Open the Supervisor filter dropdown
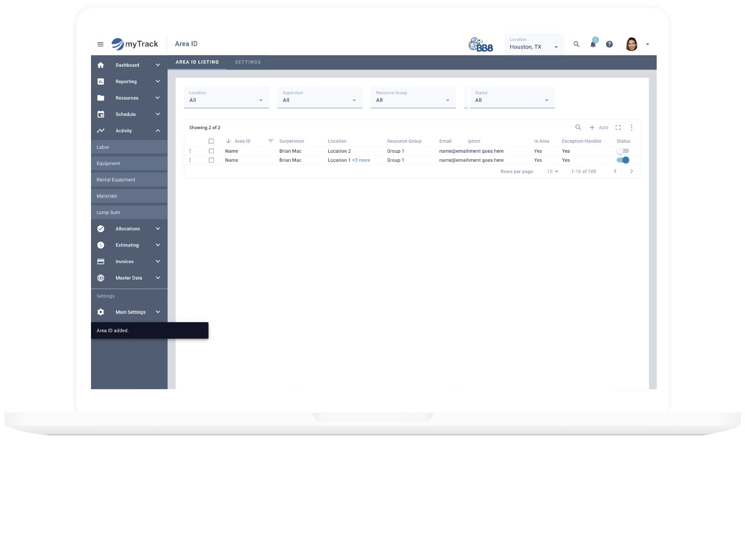This screenshot has width=745, height=559. click(x=320, y=97)
